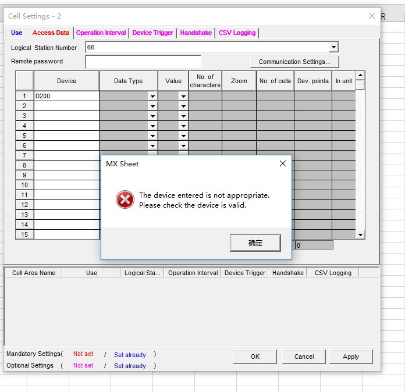
Task: Close the Cell Settings window
Action: coord(372,16)
